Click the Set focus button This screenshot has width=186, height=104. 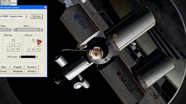[x=37, y=16]
